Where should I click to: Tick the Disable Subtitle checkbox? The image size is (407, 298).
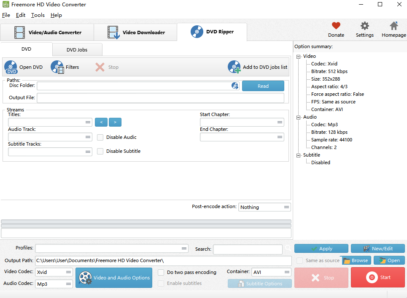pos(100,151)
